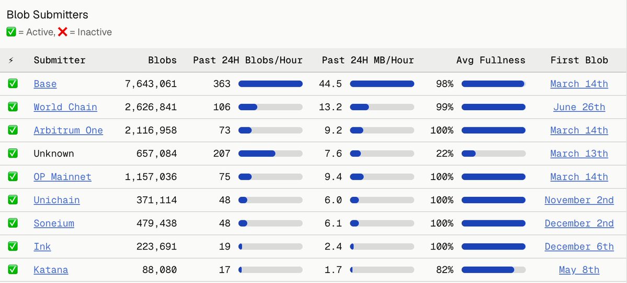This screenshot has height=283, width=627.
Task: Click the lightning bolt column header icon
Action: pyautogui.click(x=11, y=60)
